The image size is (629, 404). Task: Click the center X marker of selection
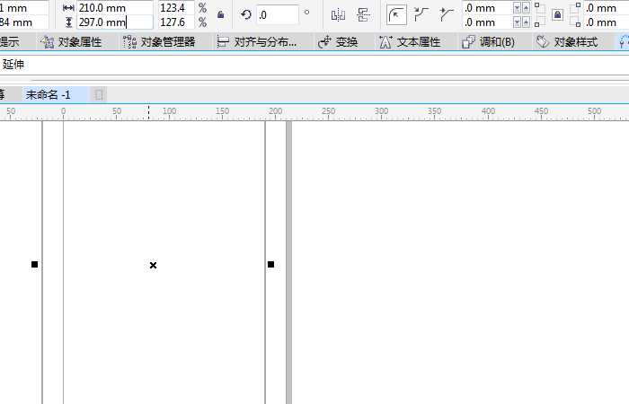tap(153, 265)
